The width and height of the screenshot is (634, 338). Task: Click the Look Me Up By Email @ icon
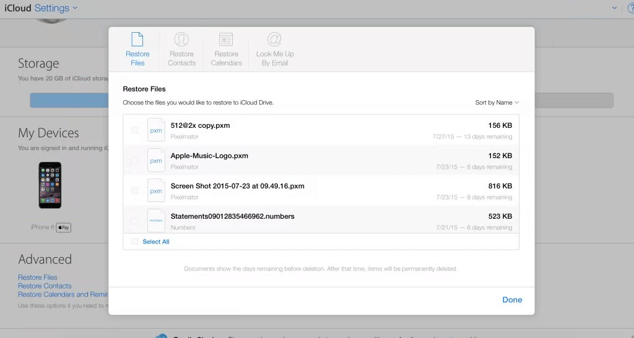274,40
